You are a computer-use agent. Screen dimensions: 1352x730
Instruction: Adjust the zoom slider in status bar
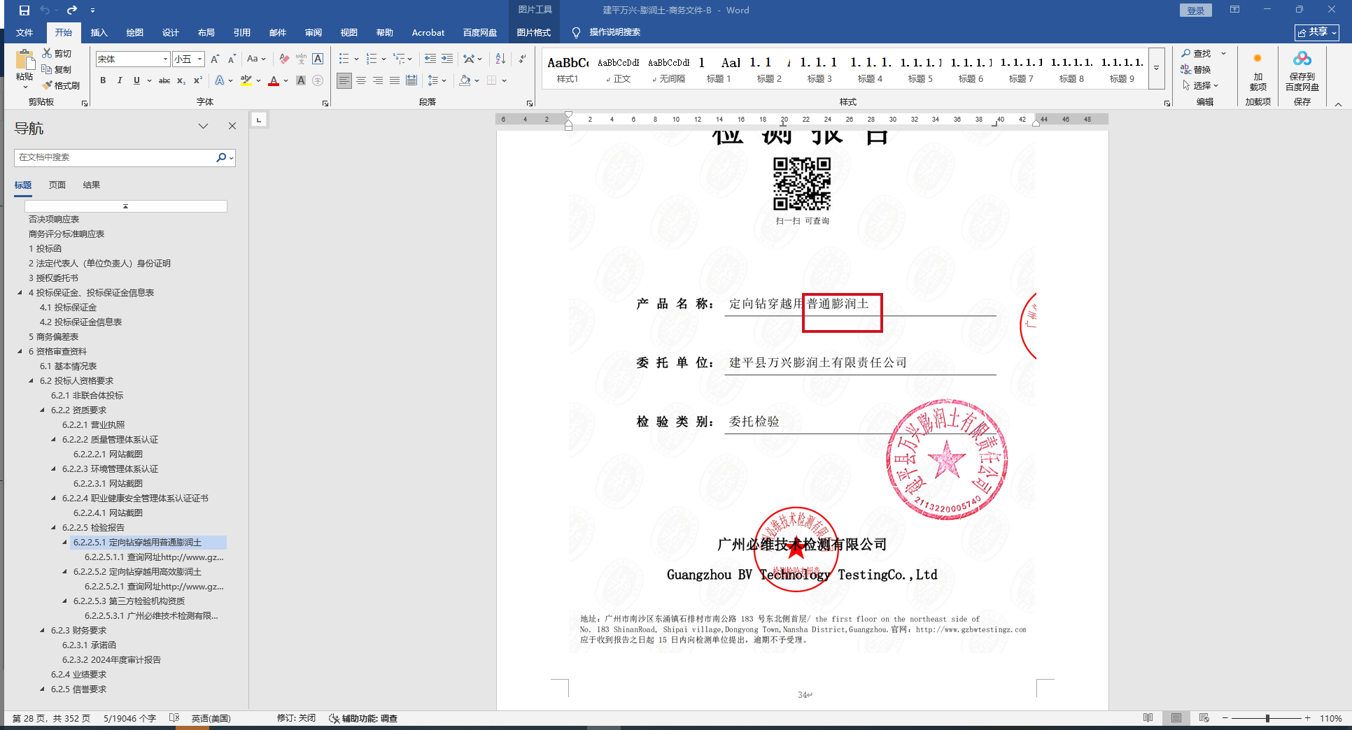click(x=1267, y=718)
